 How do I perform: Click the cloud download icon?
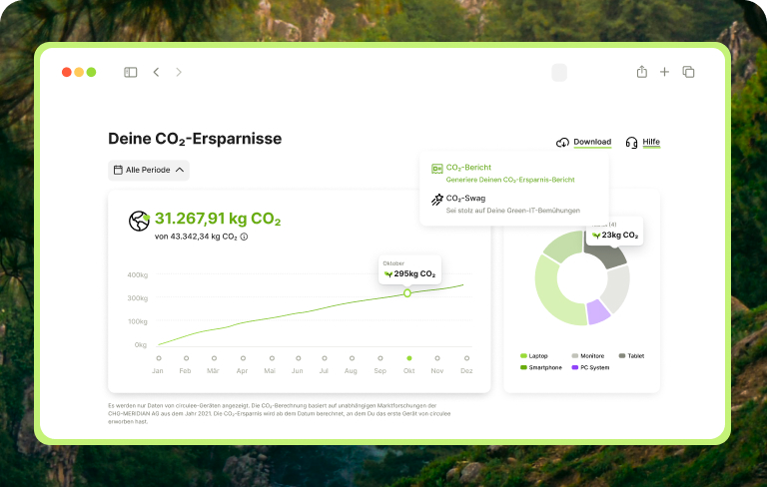pos(562,143)
